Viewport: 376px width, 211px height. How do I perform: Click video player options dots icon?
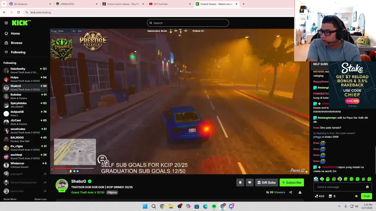(52, 169)
